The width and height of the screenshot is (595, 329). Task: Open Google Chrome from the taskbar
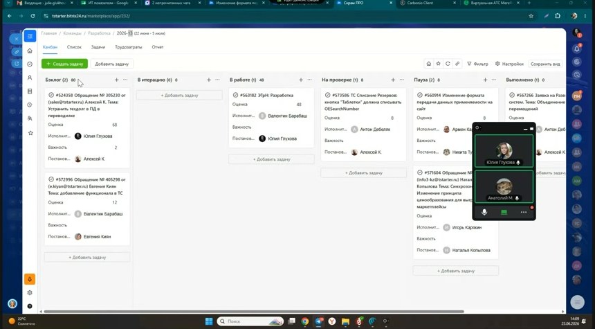[x=305, y=321]
